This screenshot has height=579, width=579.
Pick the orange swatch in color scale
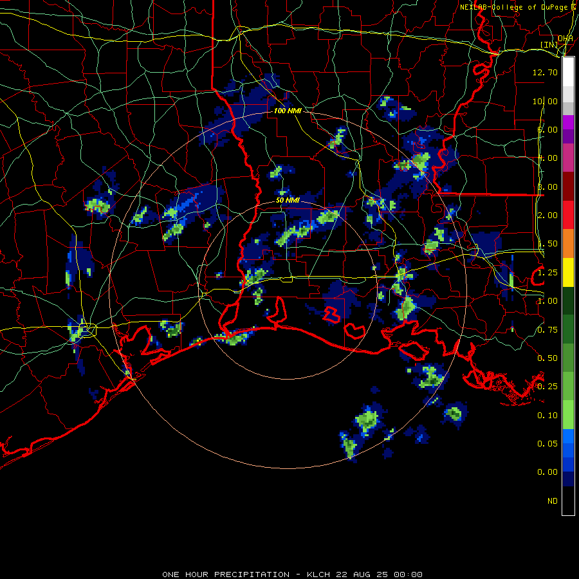pos(568,244)
